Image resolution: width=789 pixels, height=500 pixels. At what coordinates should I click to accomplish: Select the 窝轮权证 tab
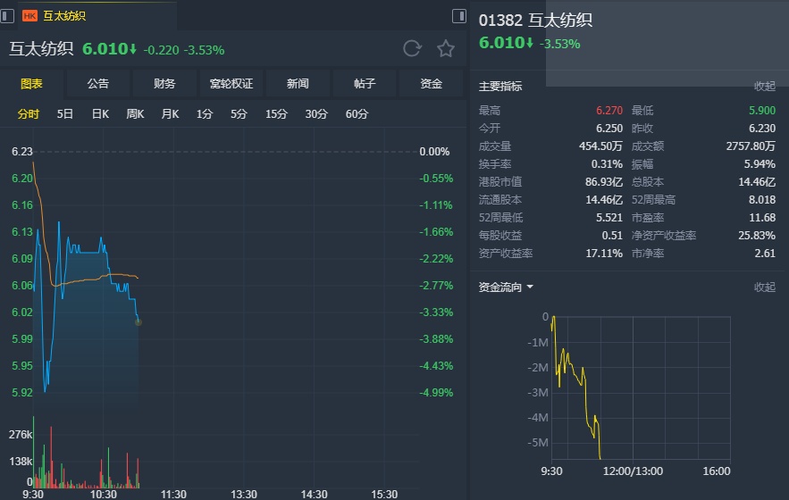click(x=231, y=84)
